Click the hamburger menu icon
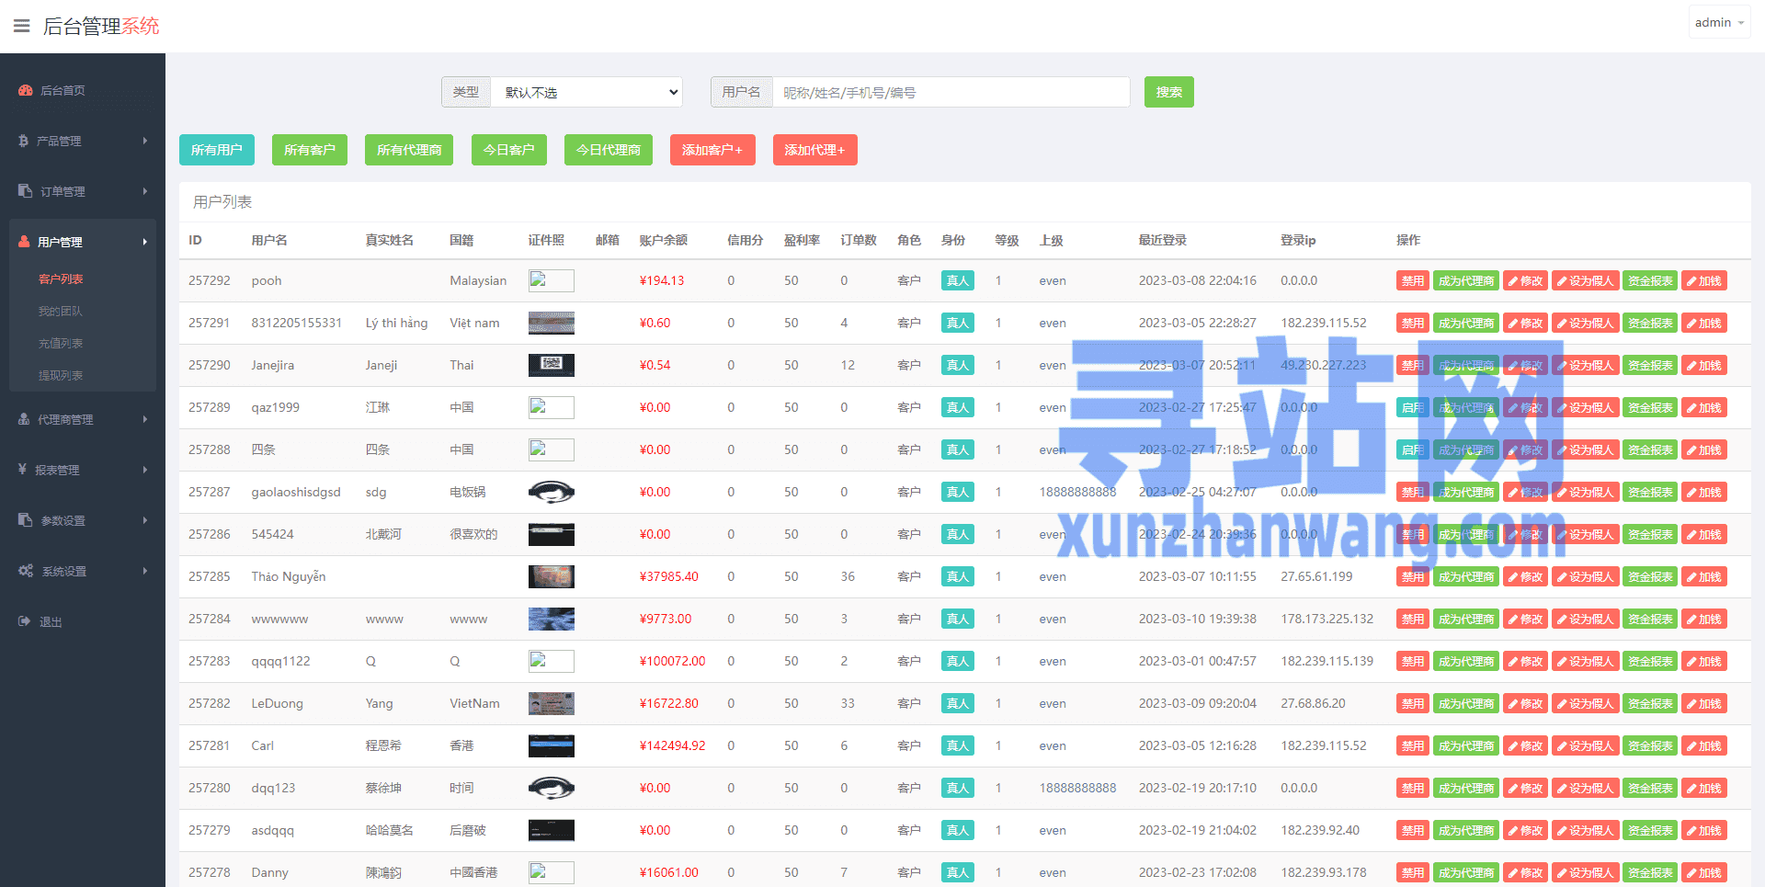The image size is (1765, 887). 21,26
